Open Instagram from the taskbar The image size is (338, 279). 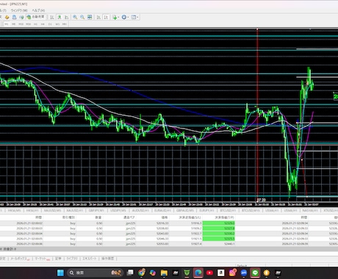coord(232,272)
